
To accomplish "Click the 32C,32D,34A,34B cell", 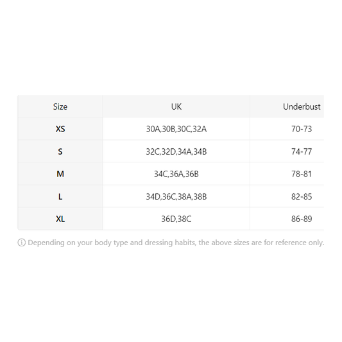I will click(176, 151).
